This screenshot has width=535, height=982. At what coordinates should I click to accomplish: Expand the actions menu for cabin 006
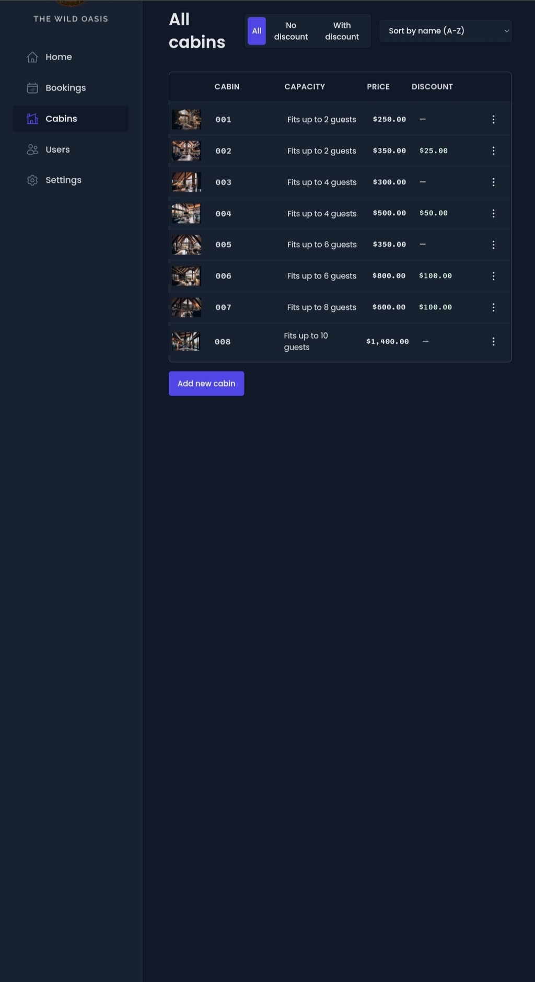click(x=493, y=276)
